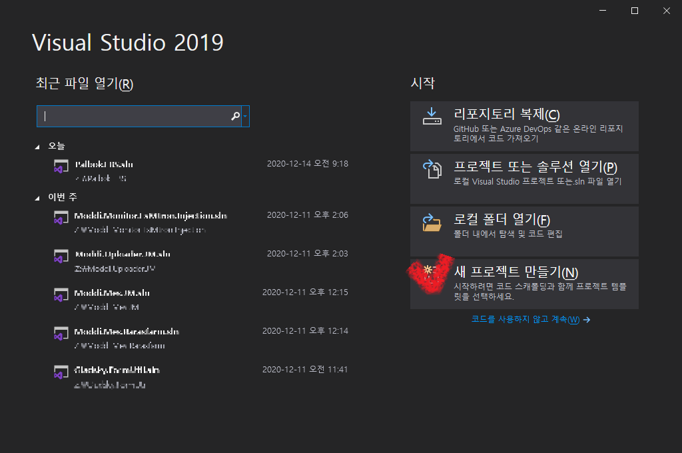Collapse the 오늘 group

(37, 147)
